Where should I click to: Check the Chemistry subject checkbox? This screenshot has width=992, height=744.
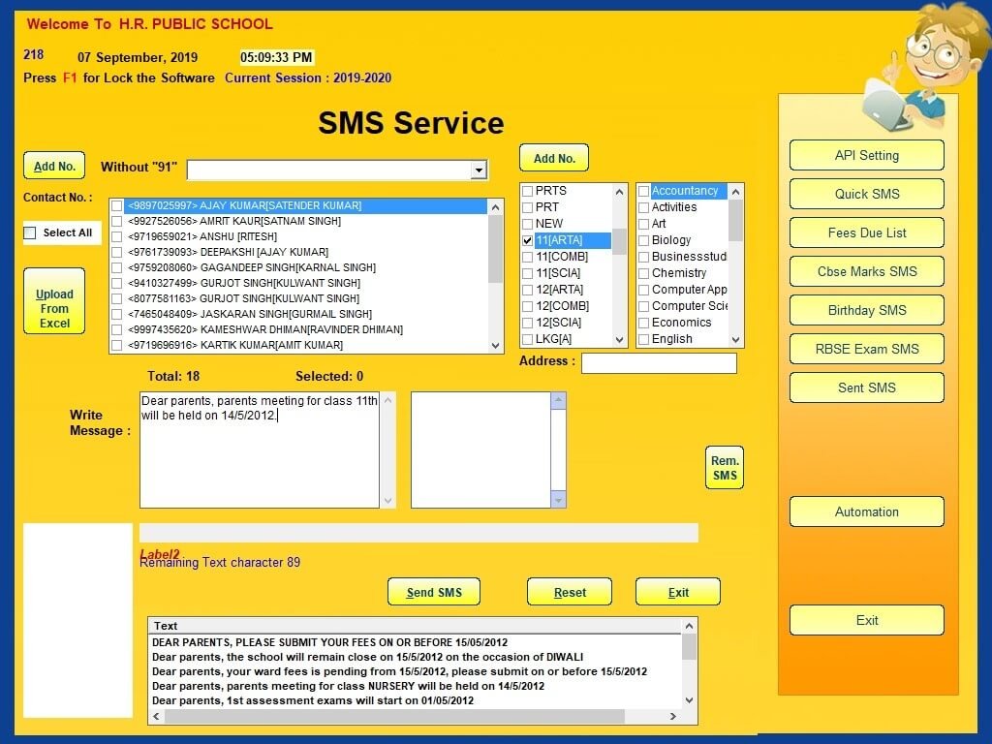(643, 273)
